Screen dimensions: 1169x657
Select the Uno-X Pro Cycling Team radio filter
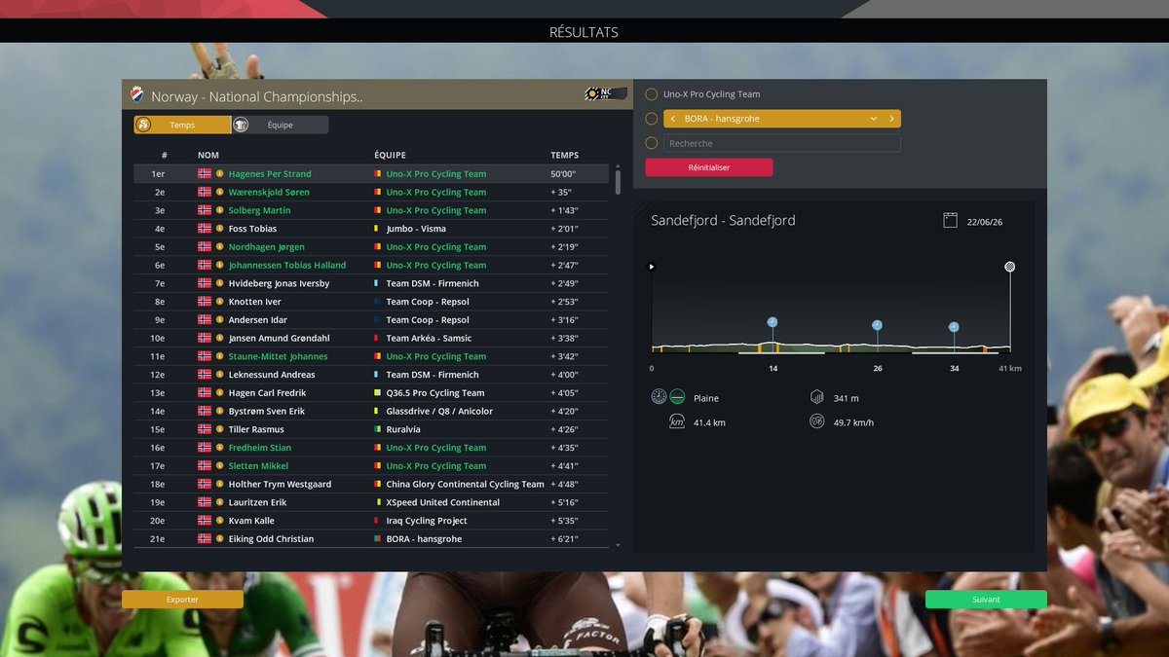652,94
